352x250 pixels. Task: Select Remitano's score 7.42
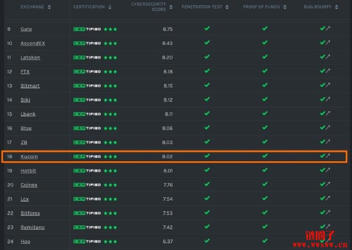(168, 228)
